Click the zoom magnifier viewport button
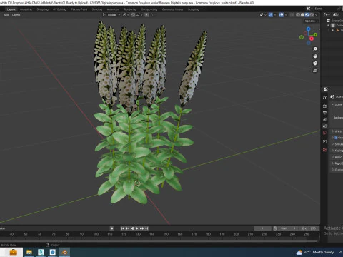 (x=315, y=49)
